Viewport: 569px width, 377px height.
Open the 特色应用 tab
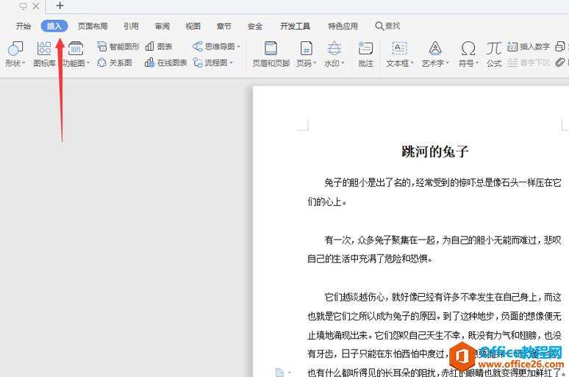pos(343,26)
